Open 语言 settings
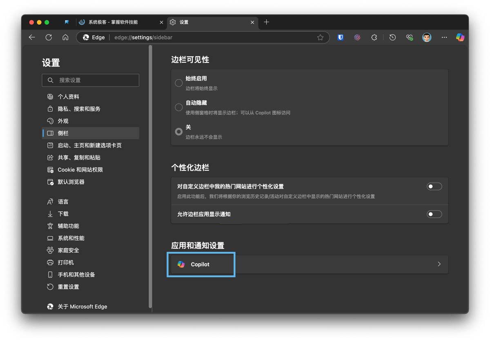This screenshot has width=490, height=342. pyautogui.click(x=90, y=202)
